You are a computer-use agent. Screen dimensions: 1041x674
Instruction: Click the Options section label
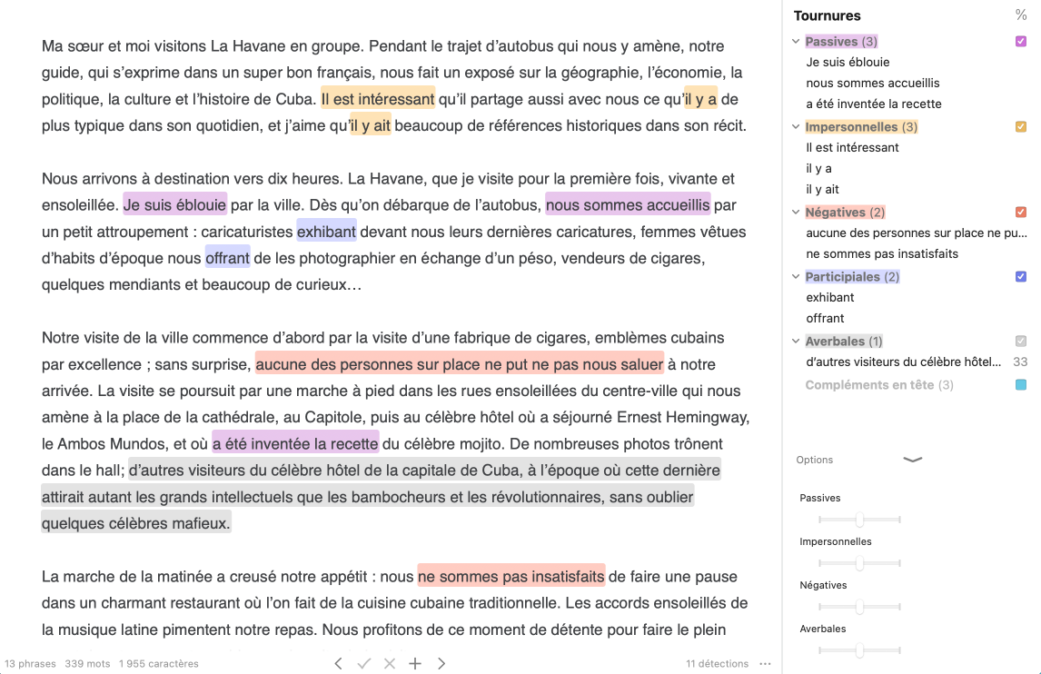[815, 460]
